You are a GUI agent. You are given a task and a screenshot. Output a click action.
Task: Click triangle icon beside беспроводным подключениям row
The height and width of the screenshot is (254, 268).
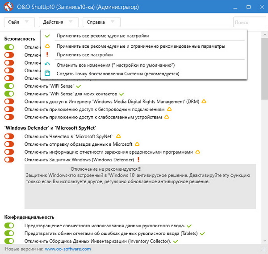click(169, 109)
